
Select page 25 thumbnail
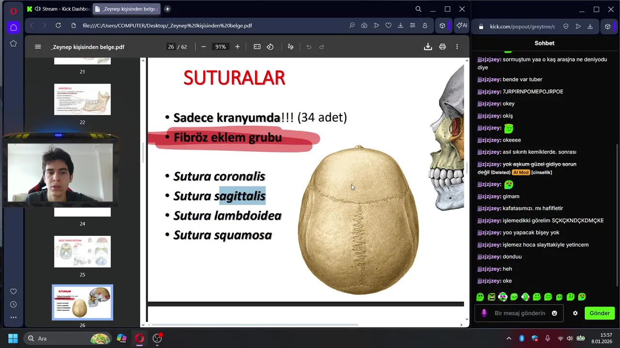point(82,252)
